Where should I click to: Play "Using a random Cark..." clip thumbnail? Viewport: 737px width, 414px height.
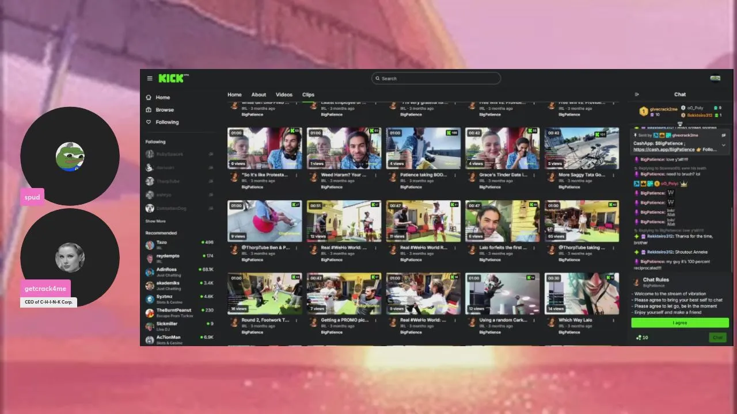503,294
